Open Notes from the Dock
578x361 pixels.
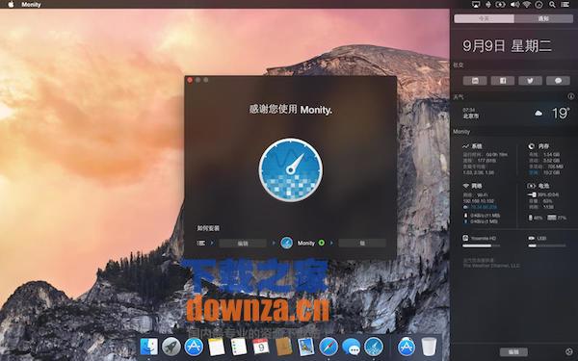[217, 347]
